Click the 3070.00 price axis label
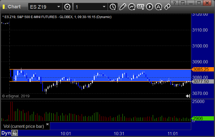The width and height of the screenshot is (215, 137). point(200,93)
